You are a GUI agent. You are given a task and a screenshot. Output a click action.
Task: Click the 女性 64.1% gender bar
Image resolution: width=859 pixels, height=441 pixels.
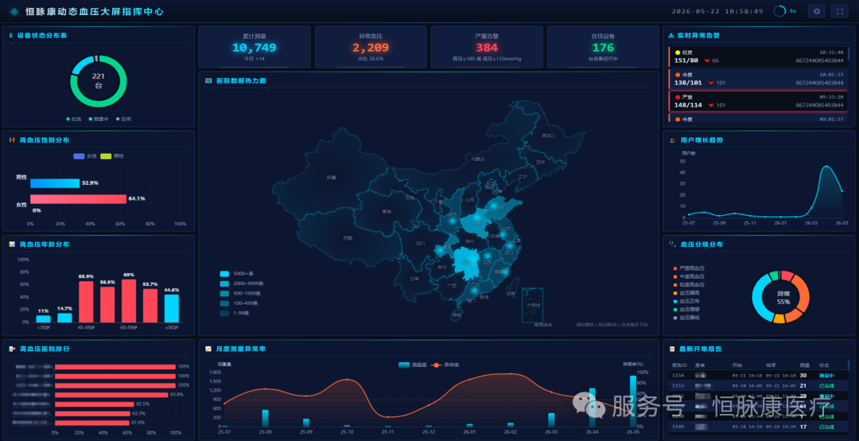pos(78,199)
